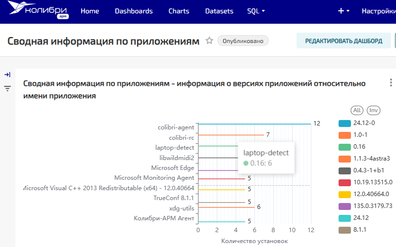Click the '0.16: 6' tooltip value
The image size is (396, 247).
coord(261,164)
